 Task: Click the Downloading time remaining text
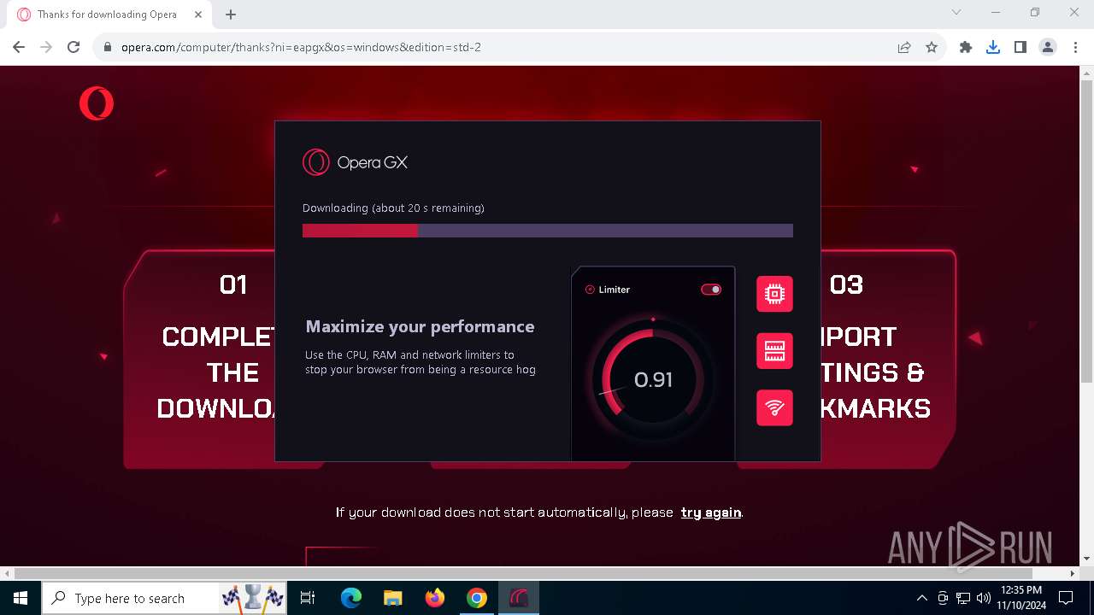coord(393,208)
